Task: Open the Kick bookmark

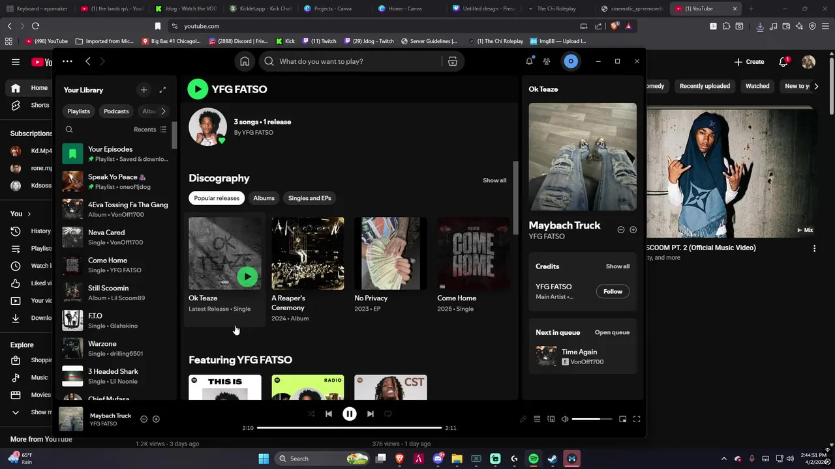Action: 285,41
